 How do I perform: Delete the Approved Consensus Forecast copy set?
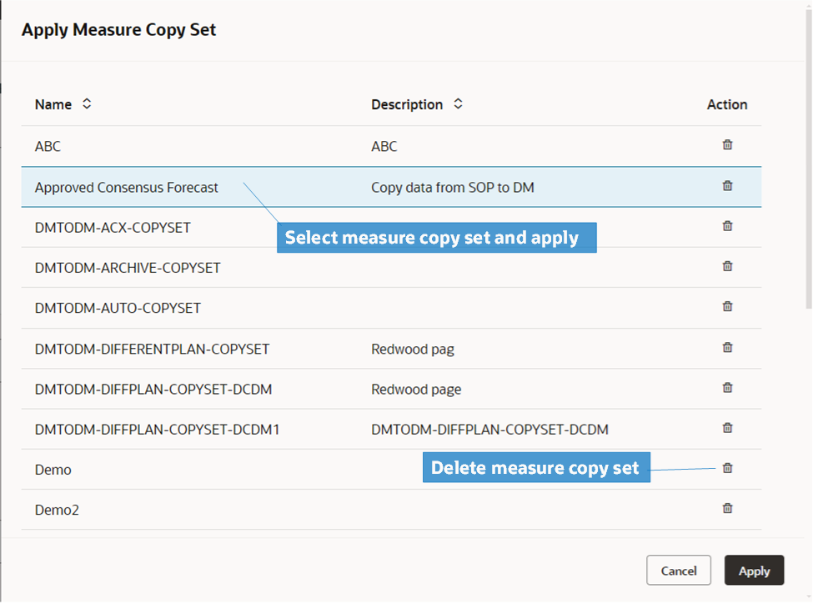(x=726, y=185)
